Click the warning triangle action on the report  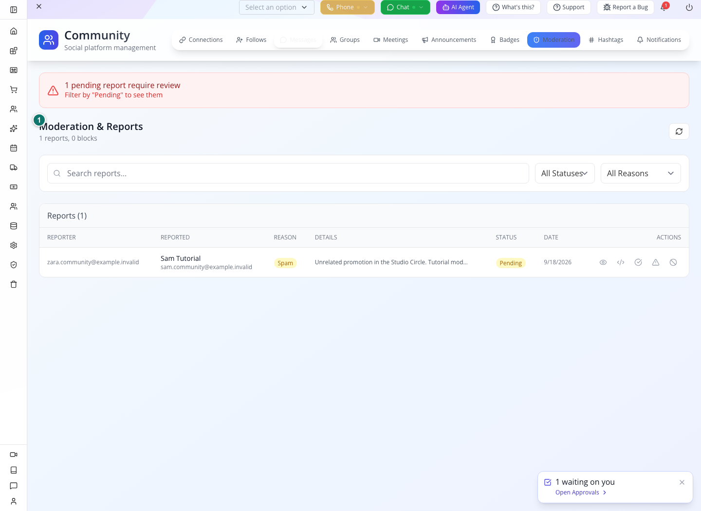[656, 262]
